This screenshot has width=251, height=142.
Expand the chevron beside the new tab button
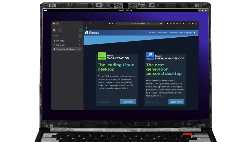coord(81,30)
